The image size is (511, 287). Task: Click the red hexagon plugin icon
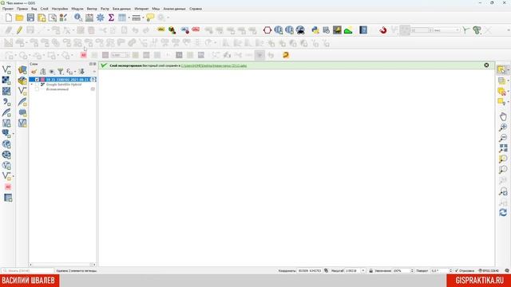(x=267, y=30)
